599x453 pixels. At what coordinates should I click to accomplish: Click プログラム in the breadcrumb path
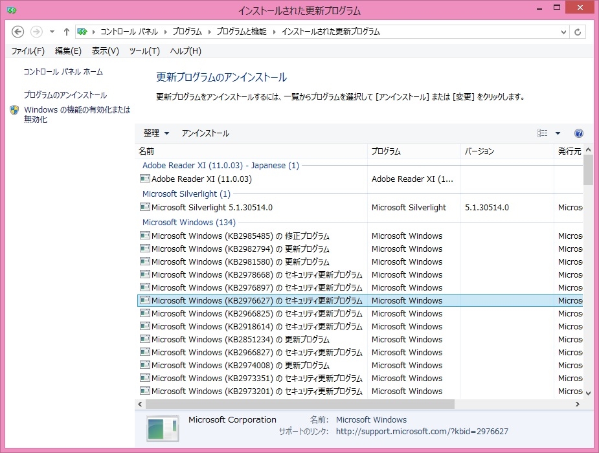coord(187,32)
